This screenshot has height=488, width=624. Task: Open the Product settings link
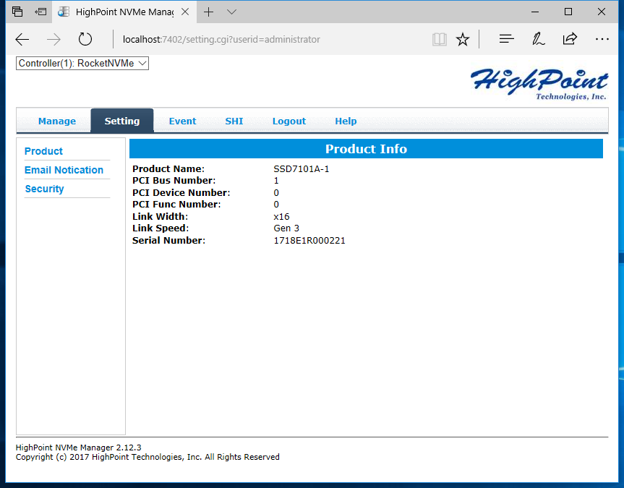[44, 151]
